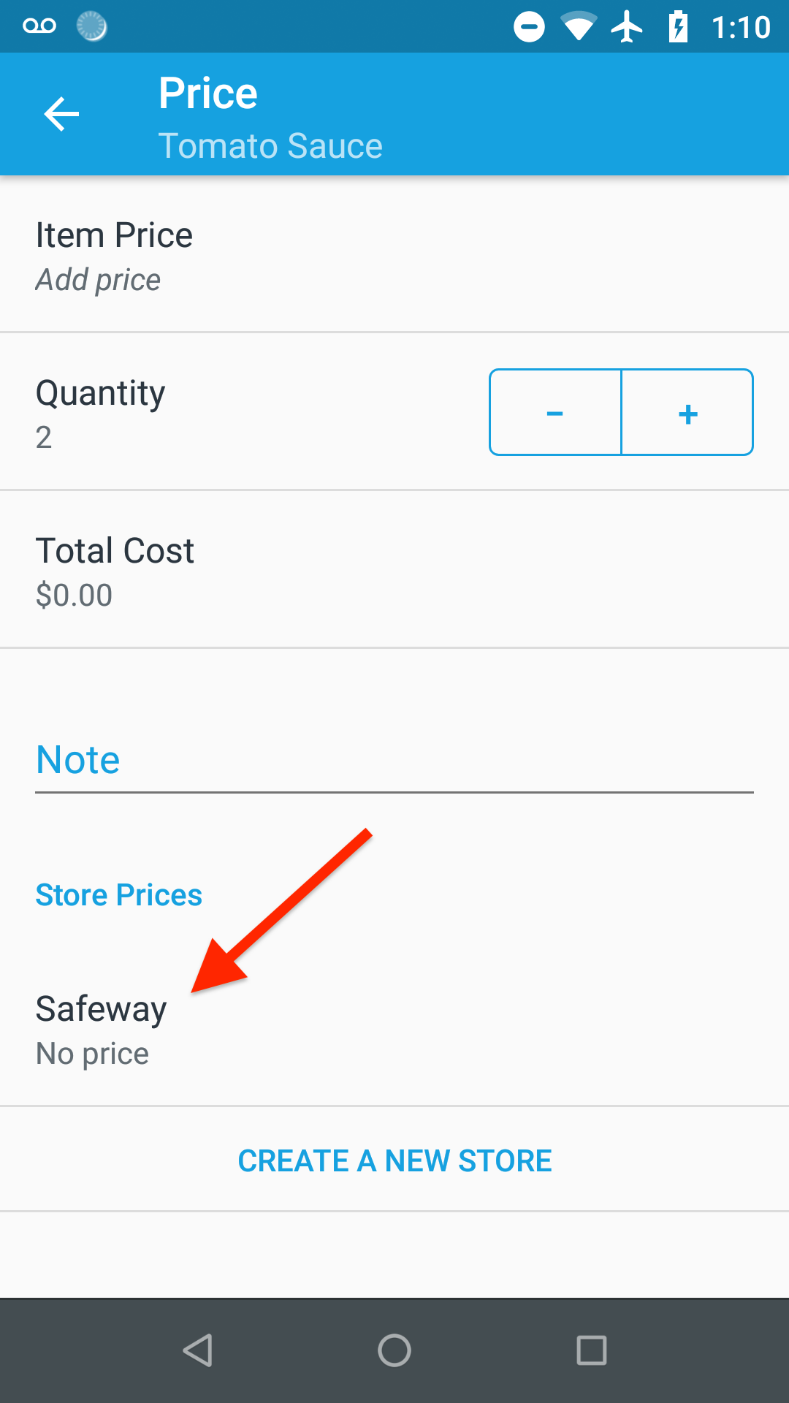Tap the Tomato Sauce subtitle
The height and width of the screenshot is (1403, 789).
click(270, 146)
